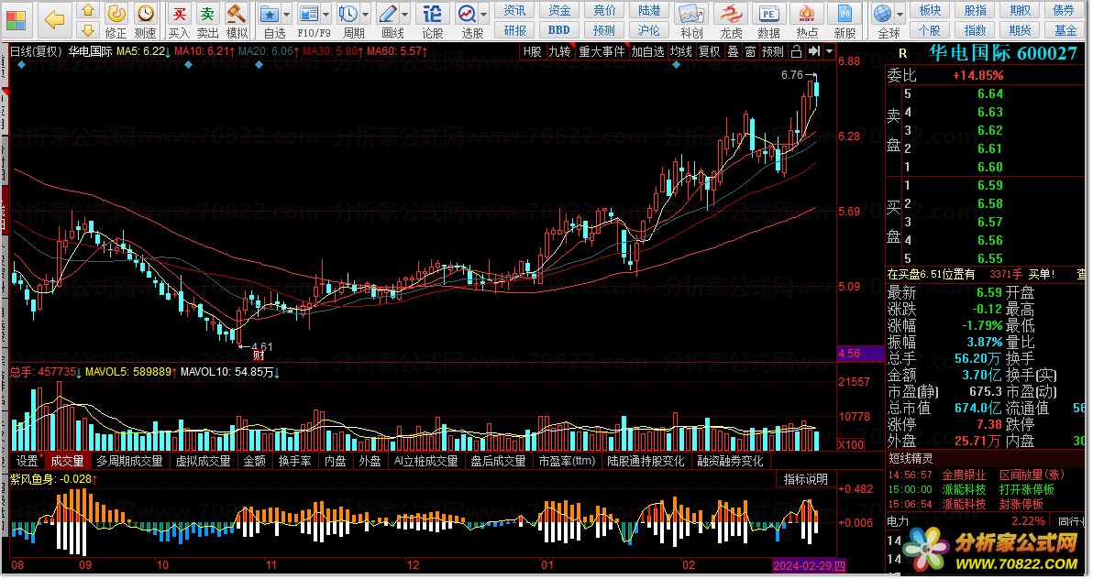Click the 财 marker on the chart

click(259, 356)
